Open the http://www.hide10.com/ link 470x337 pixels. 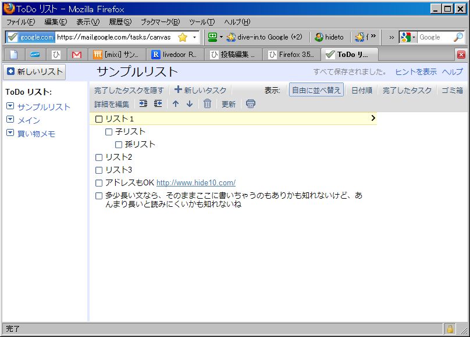(x=195, y=183)
